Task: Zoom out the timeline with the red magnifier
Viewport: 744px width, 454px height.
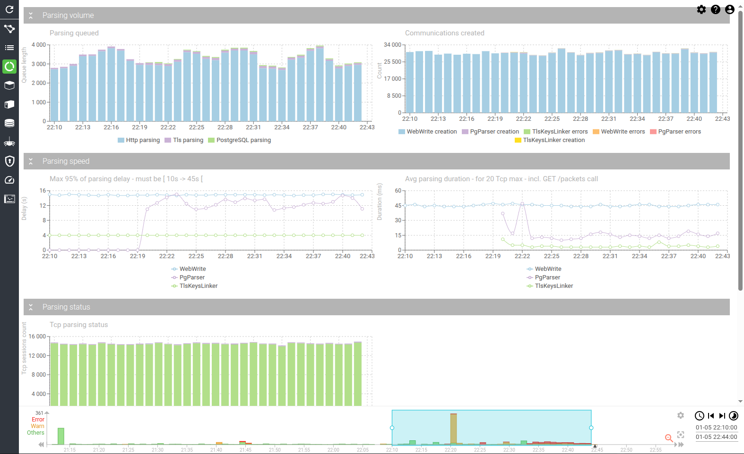Action: (669, 438)
